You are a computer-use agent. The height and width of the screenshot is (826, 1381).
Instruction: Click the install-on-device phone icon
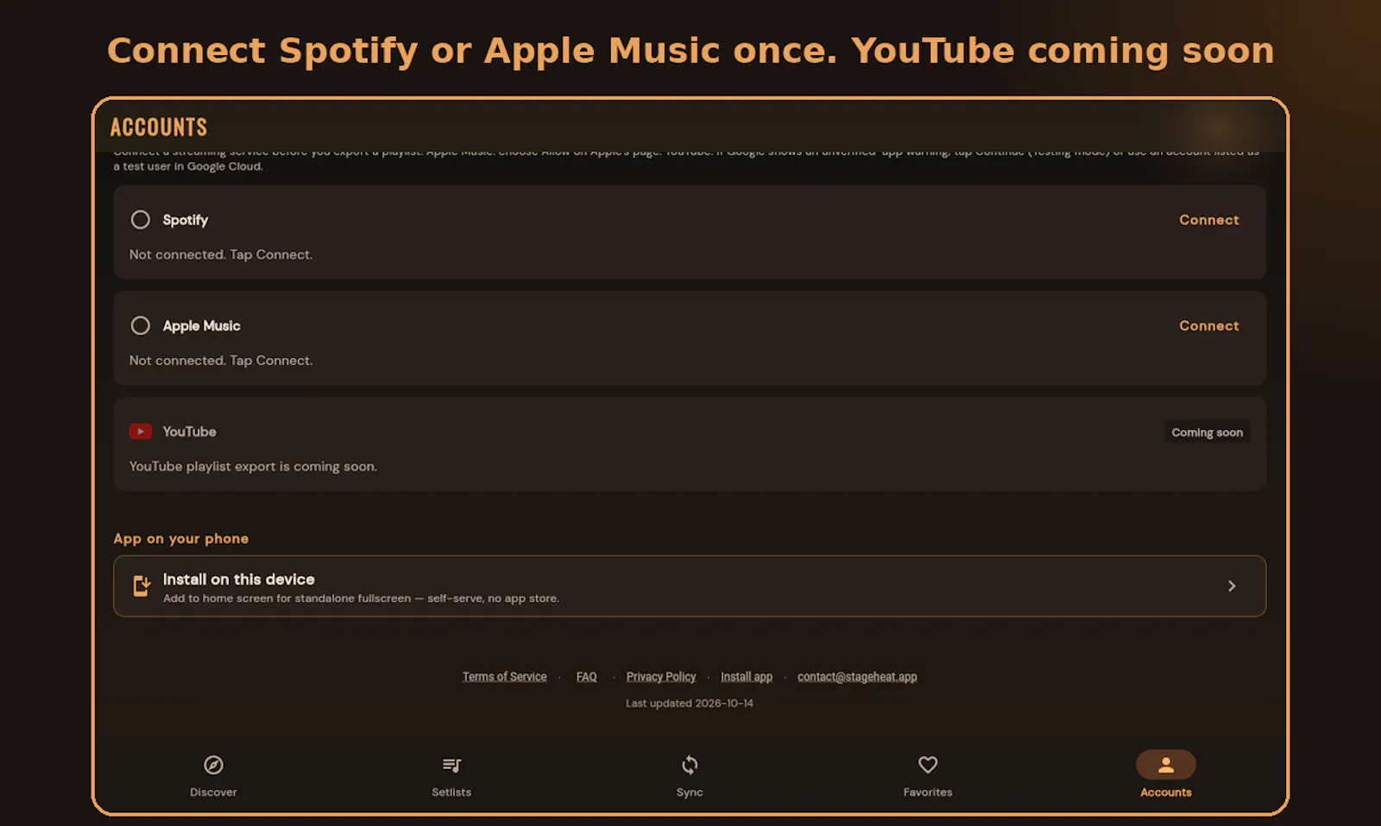(142, 586)
